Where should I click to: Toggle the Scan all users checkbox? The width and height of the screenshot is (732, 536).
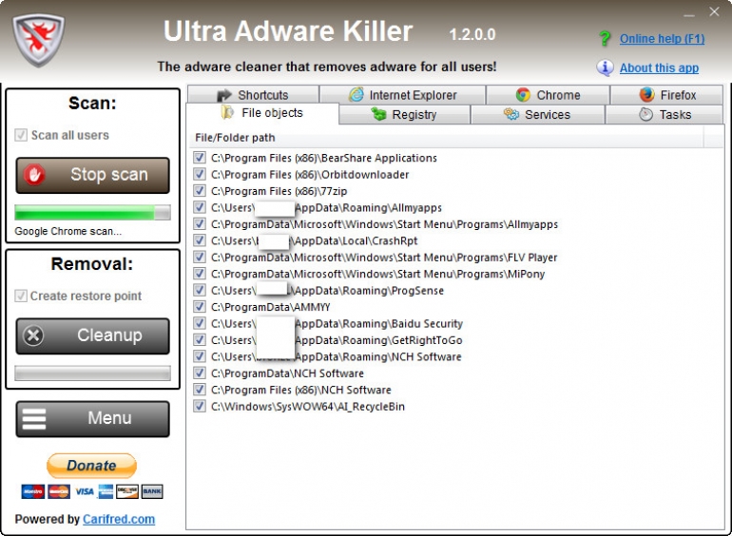pos(21,135)
